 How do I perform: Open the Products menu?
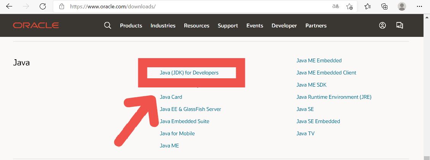tap(131, 26)
